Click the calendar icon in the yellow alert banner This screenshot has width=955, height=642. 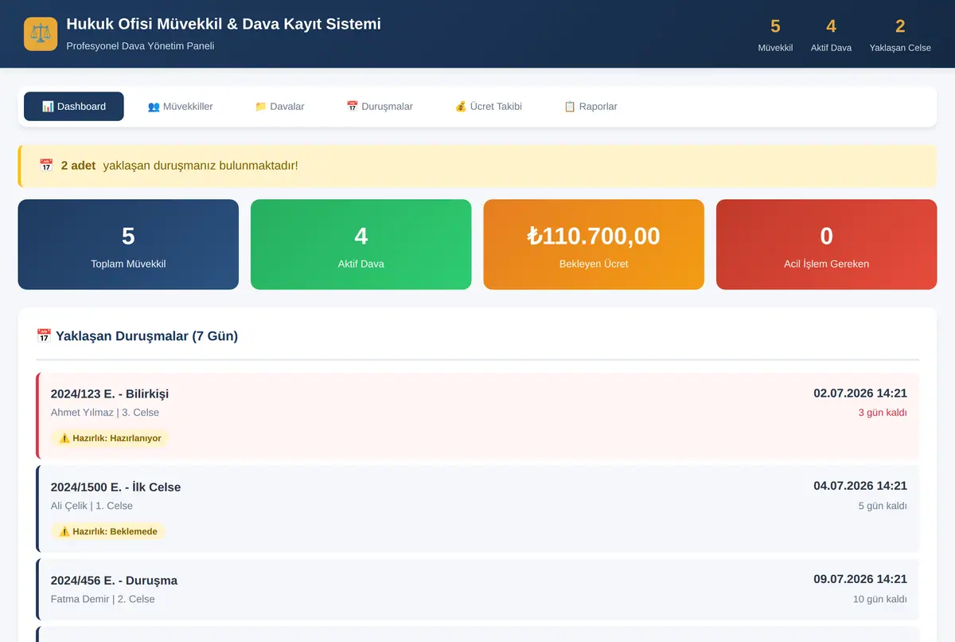[46, 166]
